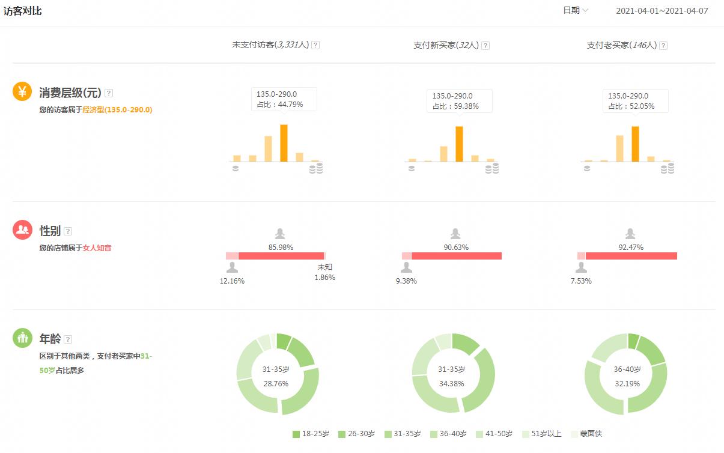Click tooltip showing 占比：44.79%
This screenshot has width=724, height=453.
(x=284, y=99)
